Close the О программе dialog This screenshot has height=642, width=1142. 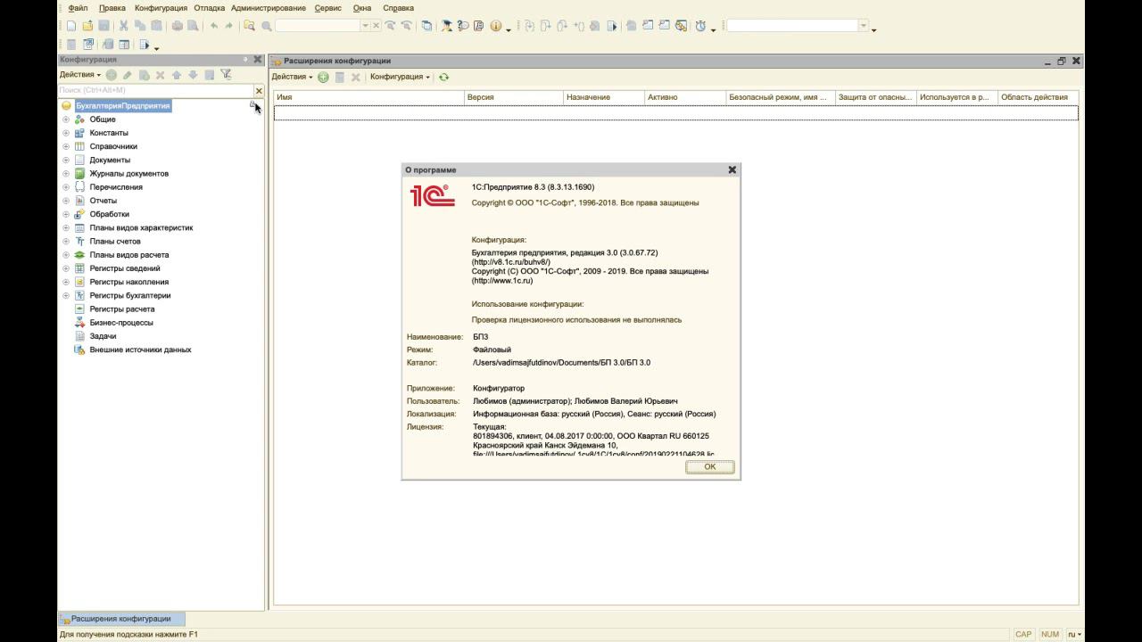pyautogui.click(x=732, y=169)
